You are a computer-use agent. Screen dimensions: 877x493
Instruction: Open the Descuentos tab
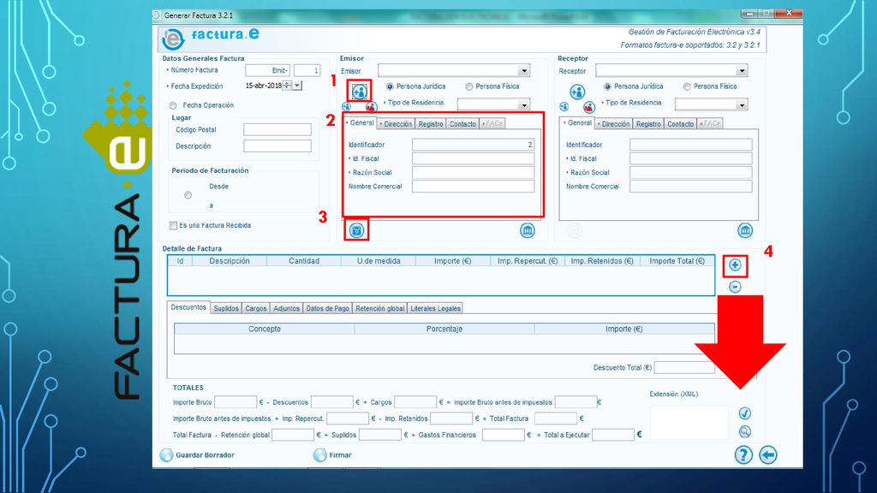pyautogui.click(x=188, y=307)
